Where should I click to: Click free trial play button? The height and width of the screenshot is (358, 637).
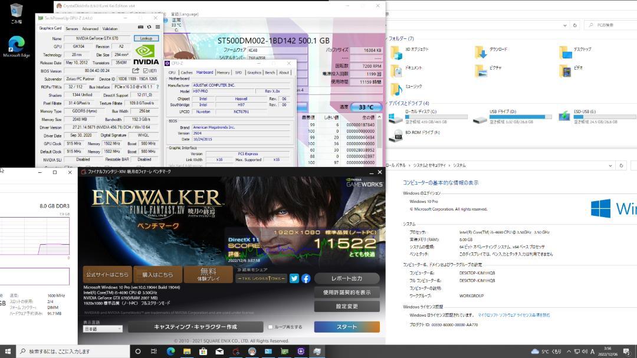(208, 275)
